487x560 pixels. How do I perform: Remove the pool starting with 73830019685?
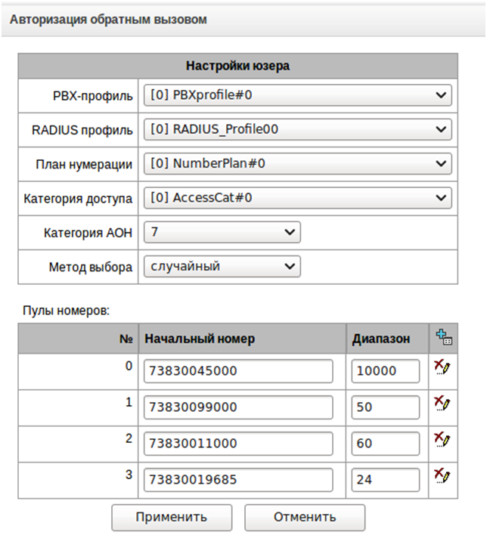pos(442,476)
